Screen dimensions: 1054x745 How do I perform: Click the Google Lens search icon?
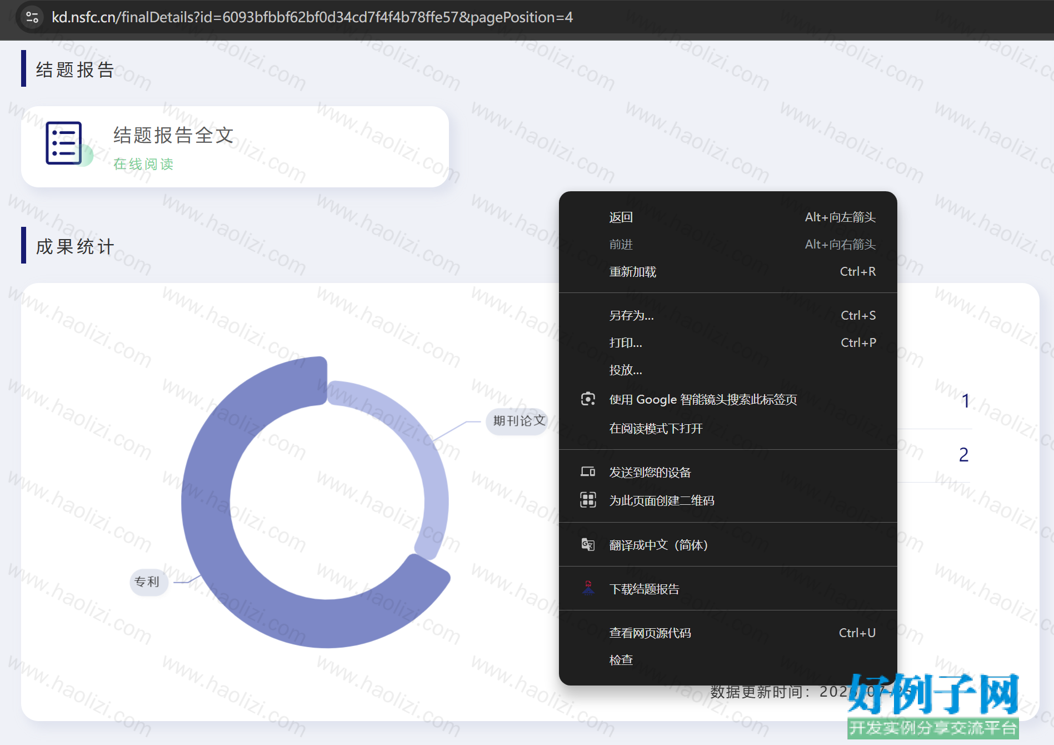click(x=588, y=399)
